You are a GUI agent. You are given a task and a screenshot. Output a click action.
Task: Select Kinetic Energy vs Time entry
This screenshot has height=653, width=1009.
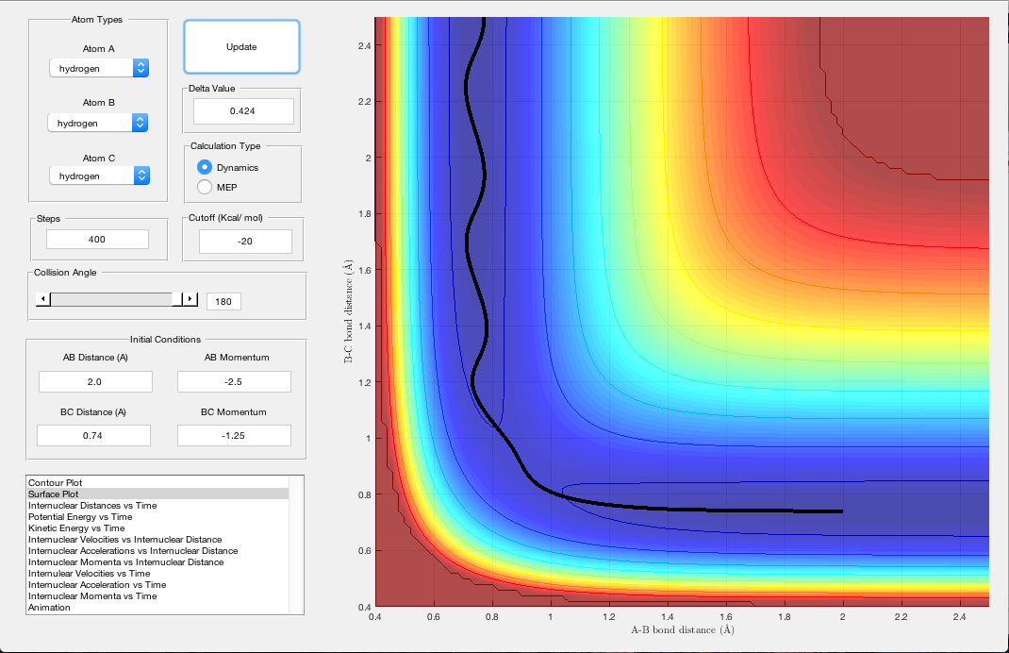tap(76, 528)
